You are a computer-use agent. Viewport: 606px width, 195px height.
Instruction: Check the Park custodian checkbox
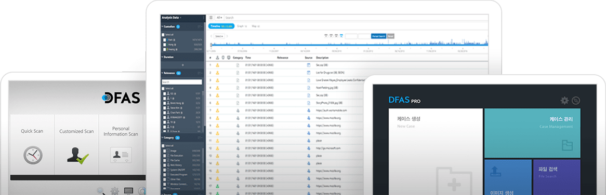(165, 40)
